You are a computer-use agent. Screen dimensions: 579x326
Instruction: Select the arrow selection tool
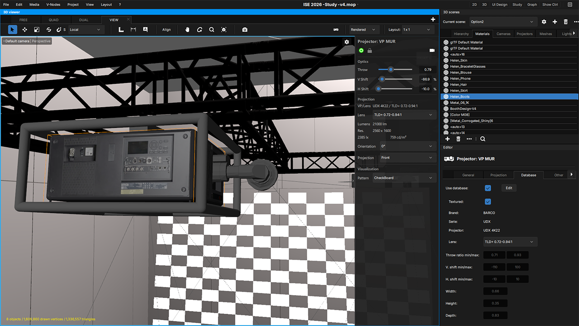click(13, 29)
